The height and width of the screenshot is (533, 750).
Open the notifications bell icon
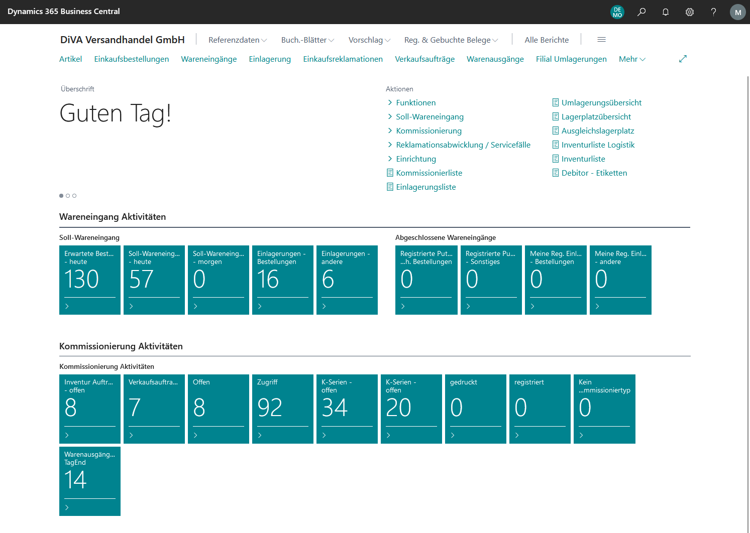pos(666,12)
